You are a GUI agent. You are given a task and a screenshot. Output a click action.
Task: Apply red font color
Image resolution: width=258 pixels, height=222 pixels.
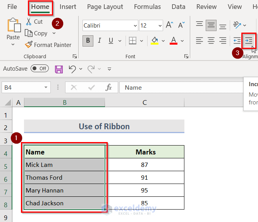174,40
